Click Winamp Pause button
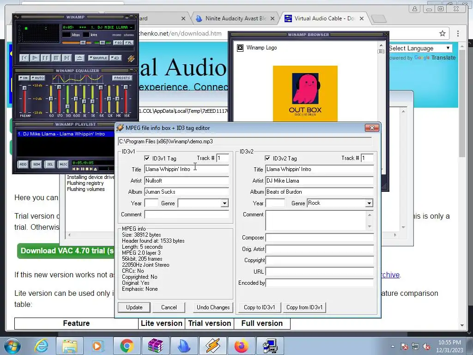Screen dimensions: 473x355 tap(46, 58)
